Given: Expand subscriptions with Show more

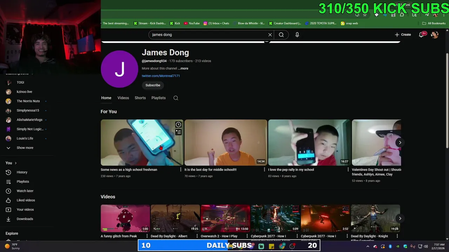Looking at the screenshot, I should point(25,148).
